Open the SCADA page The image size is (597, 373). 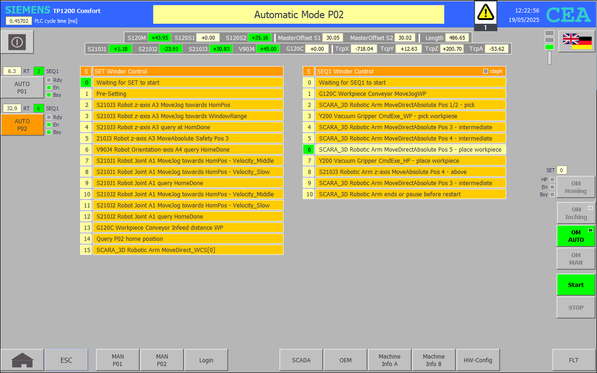click(x=301, y=360)
